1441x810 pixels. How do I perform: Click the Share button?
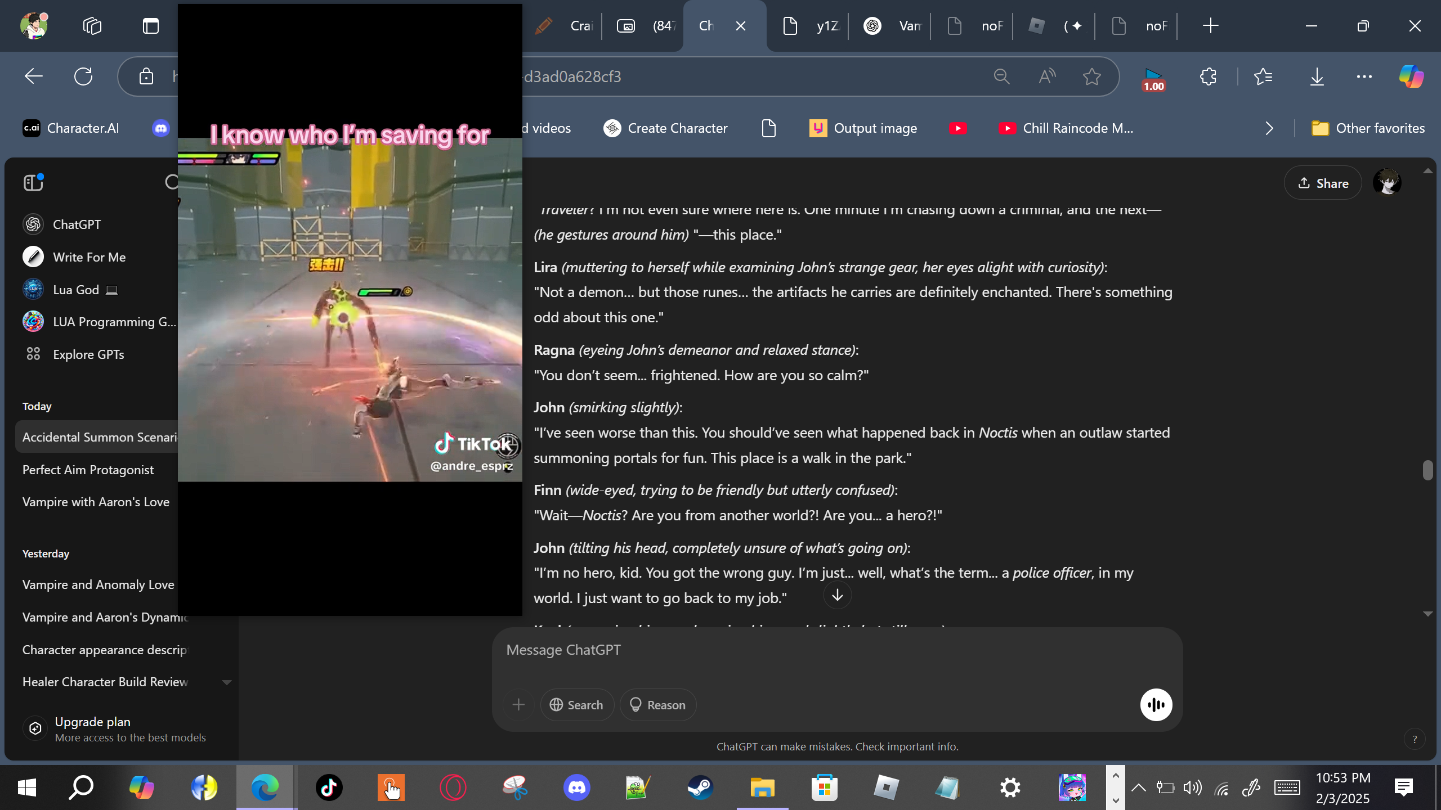point(1323,183)
